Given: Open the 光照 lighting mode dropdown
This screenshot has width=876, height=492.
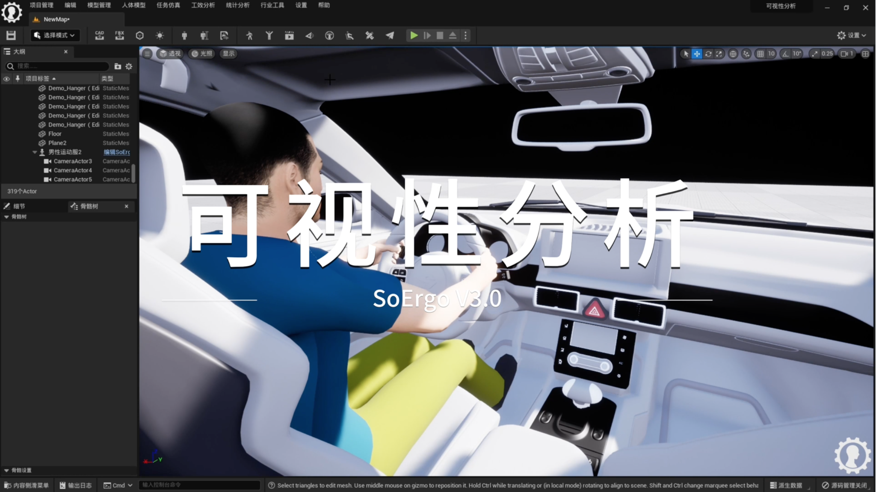Looking at the screenshot, I should 202,53.
